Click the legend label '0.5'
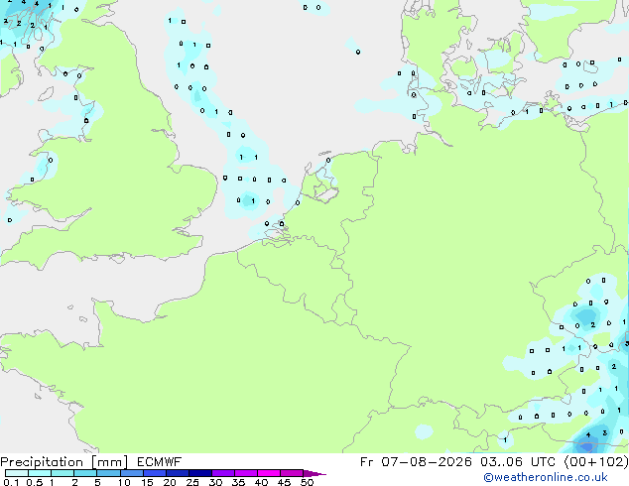 coord(35,482)
